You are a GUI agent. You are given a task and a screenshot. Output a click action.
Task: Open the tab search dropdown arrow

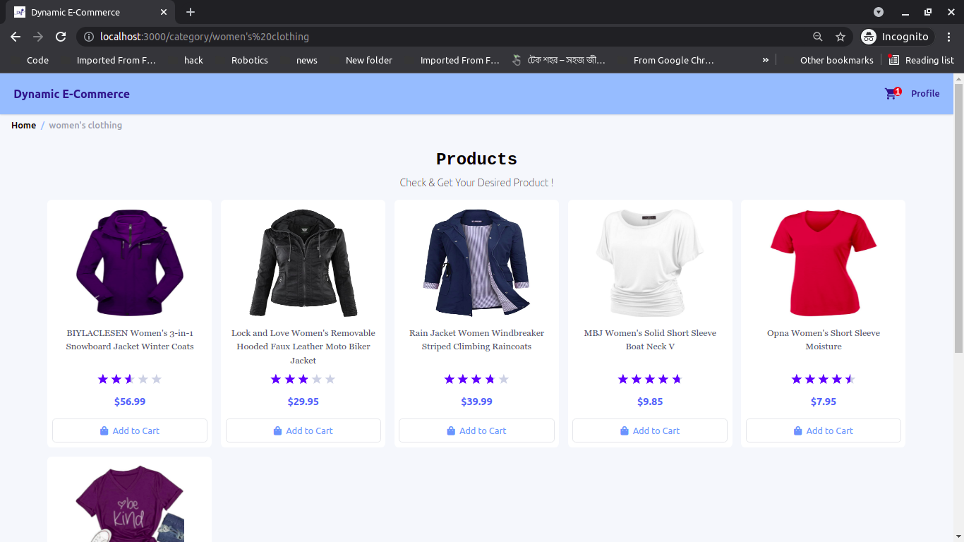coord(879,12)
